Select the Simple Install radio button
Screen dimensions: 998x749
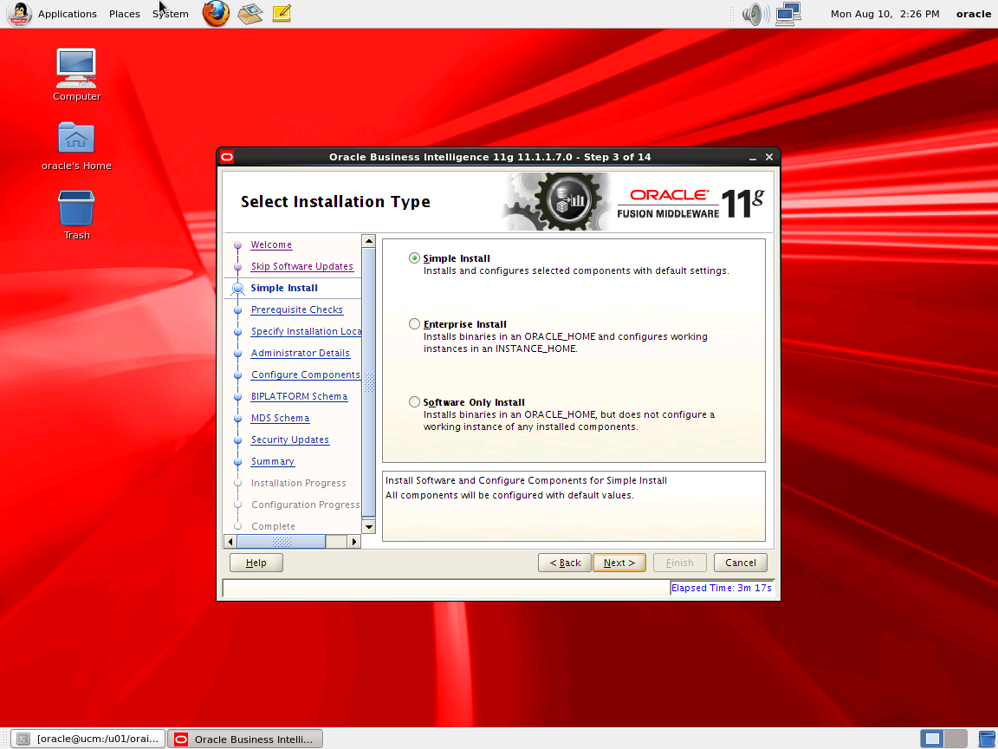pos(414,258)
